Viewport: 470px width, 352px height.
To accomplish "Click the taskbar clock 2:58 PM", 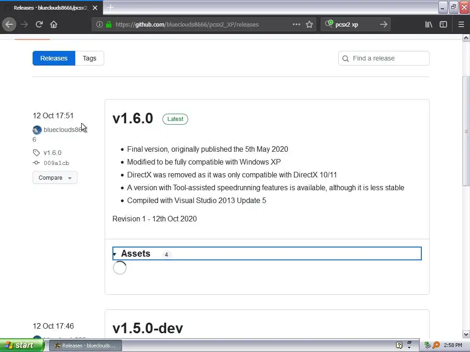I will click(453, 346).
